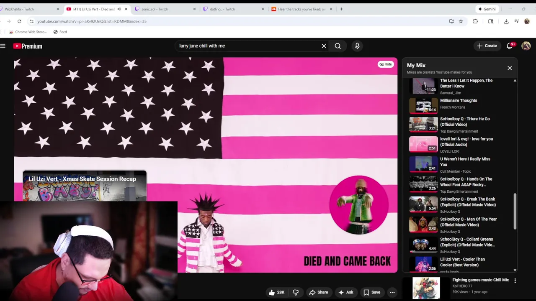Open Chrome side panel icon
This screenshot has width=536, height=301.
click(491, 21)
